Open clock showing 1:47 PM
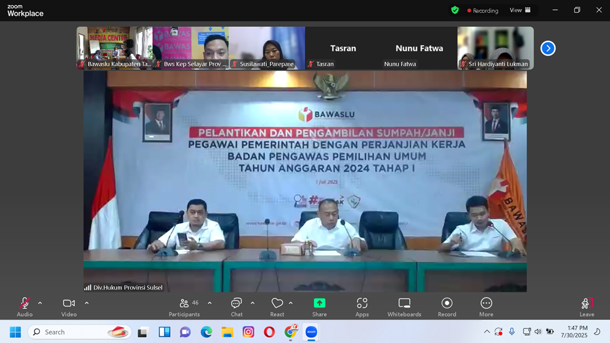The image size is (610, 343). 574,332
